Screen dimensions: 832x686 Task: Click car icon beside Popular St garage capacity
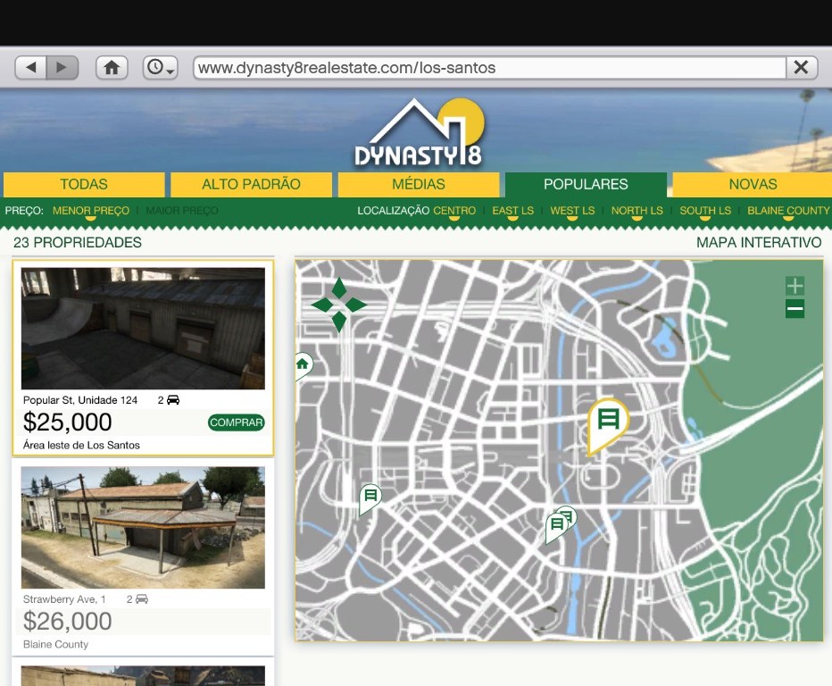pyautogui.click(x=173, y=400)
